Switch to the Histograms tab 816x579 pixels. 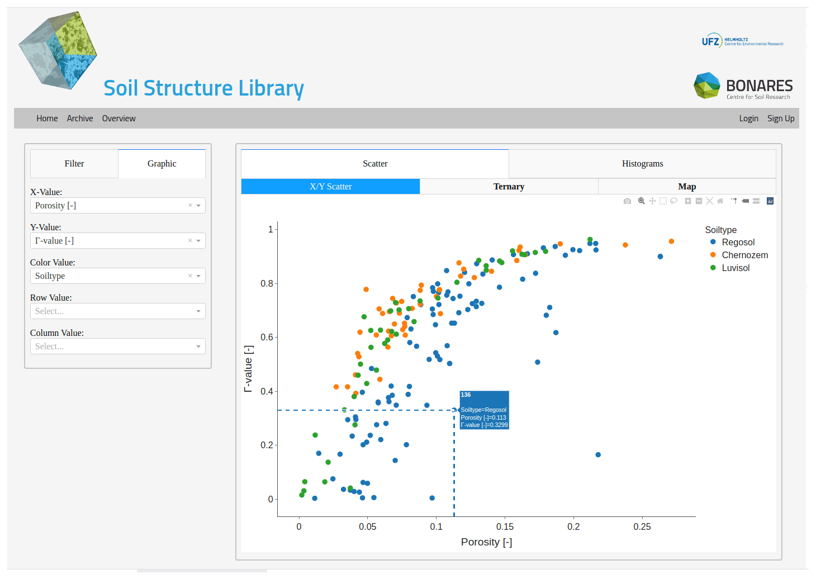(642, 164)
